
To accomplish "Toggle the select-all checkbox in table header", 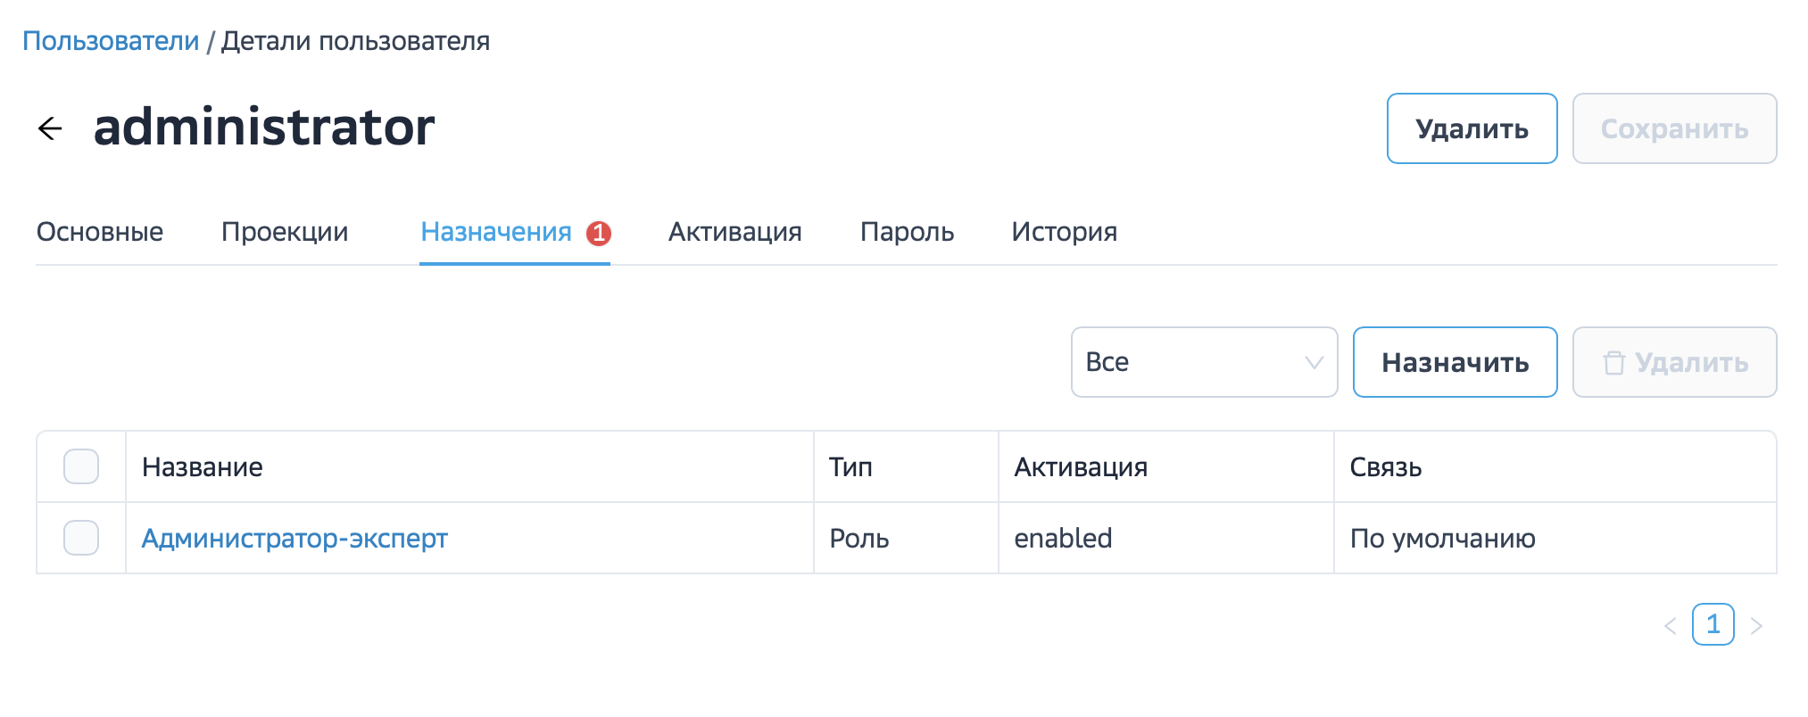I will tap(81, 466).
